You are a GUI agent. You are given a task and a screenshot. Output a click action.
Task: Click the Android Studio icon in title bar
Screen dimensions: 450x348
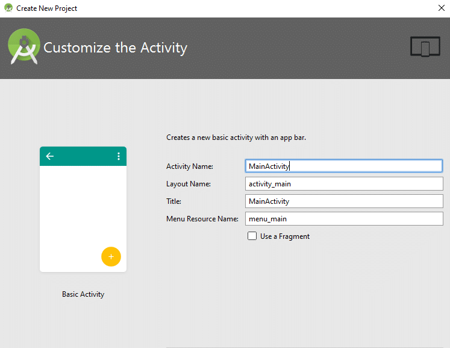coord(8,8)
